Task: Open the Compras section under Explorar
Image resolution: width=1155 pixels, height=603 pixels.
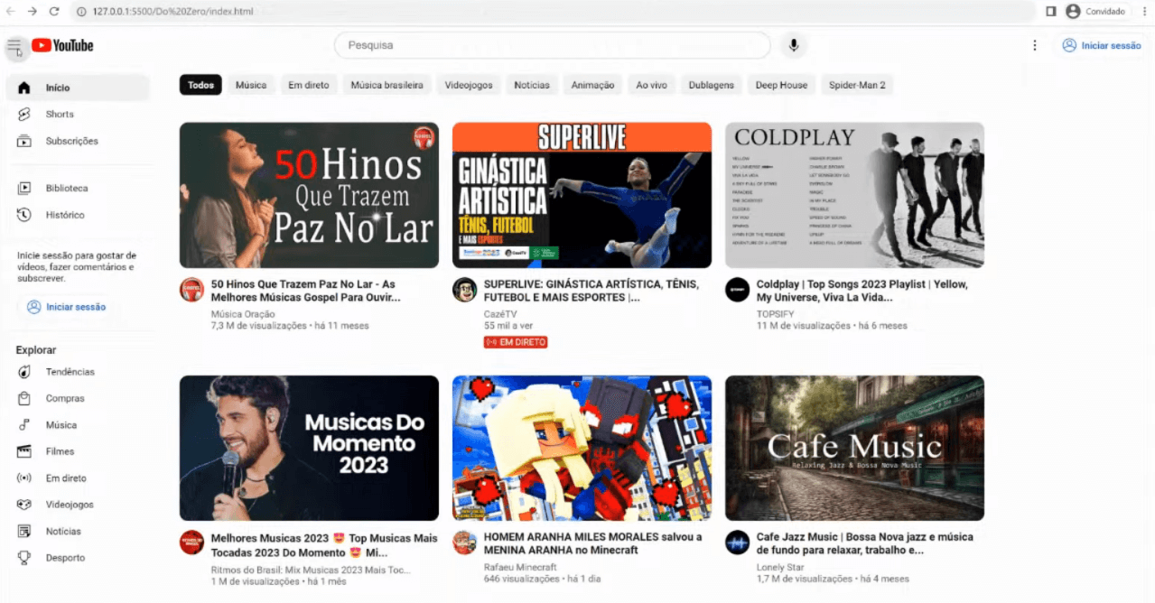Action: [63, 398]
